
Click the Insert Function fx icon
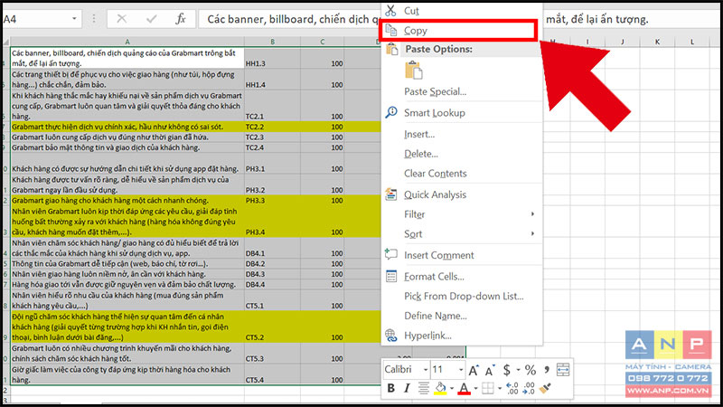pos(181,19)
